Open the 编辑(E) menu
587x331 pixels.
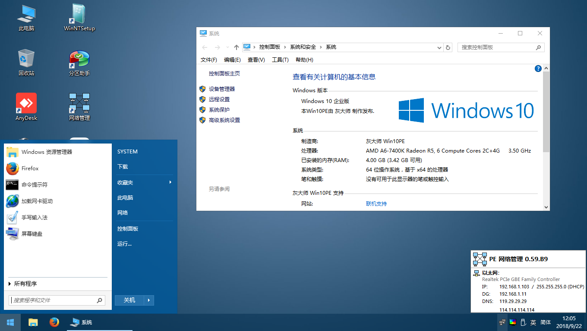pyautogui.click(x=232, y=59)
